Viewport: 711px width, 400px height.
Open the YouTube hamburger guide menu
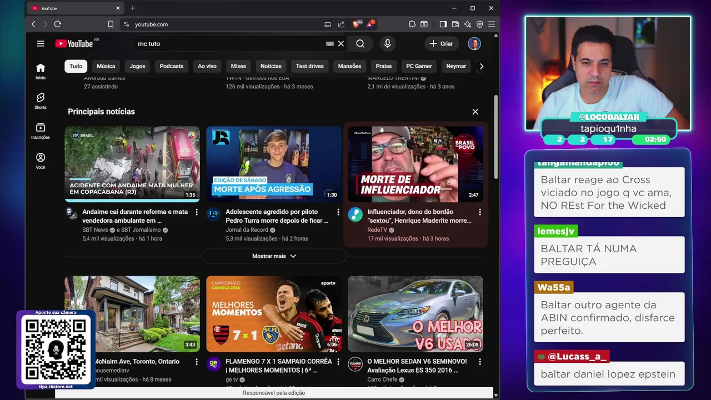[x=41, y=43]
